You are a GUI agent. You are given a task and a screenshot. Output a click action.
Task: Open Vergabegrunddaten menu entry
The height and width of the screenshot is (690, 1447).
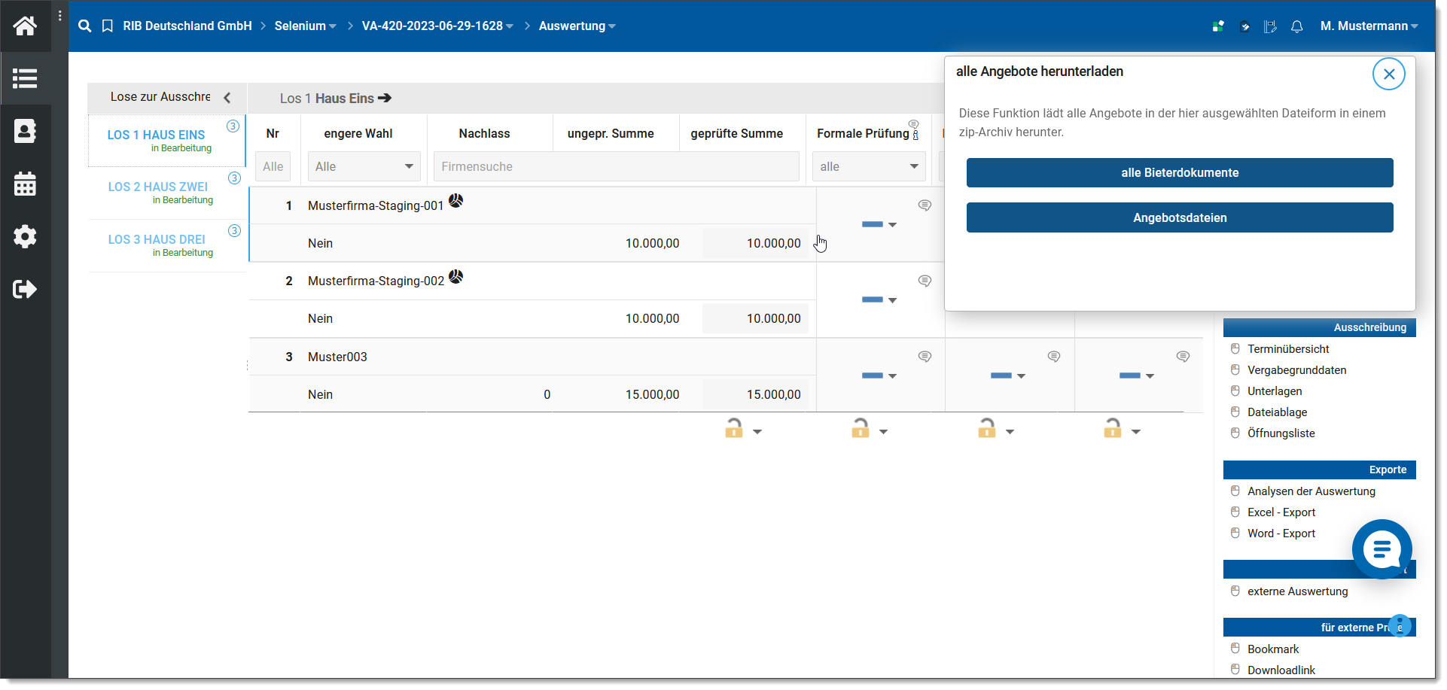pyautogui.click(x=1296, y=370)
